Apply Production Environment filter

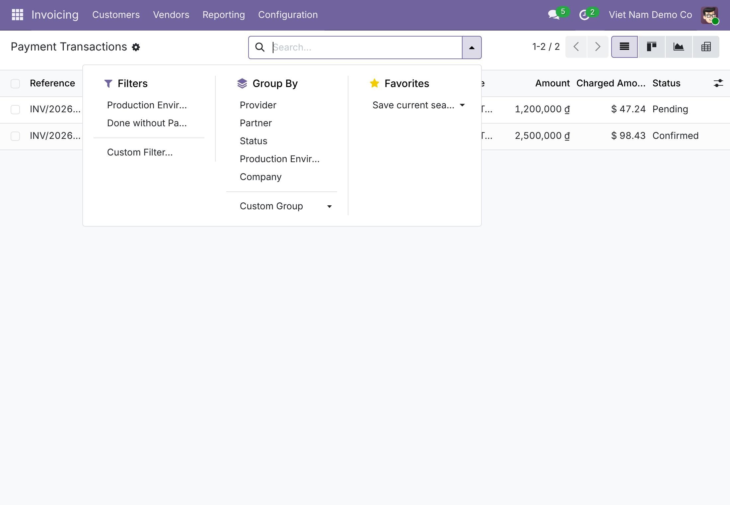click(x=149, y=105)
